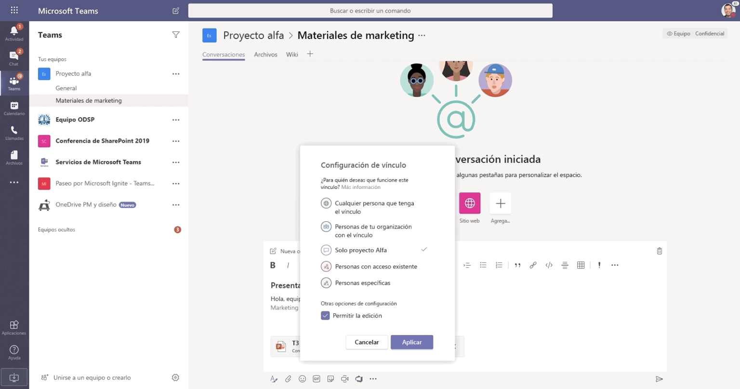Start a new chat with compose icon

[x=176, y=11]
